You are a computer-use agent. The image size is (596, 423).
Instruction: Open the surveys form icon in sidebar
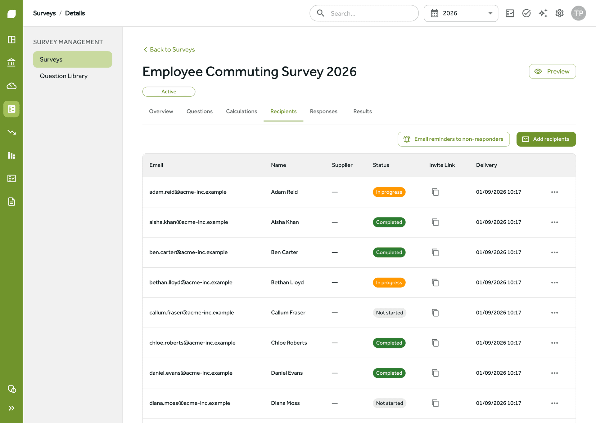click(11, 109)
